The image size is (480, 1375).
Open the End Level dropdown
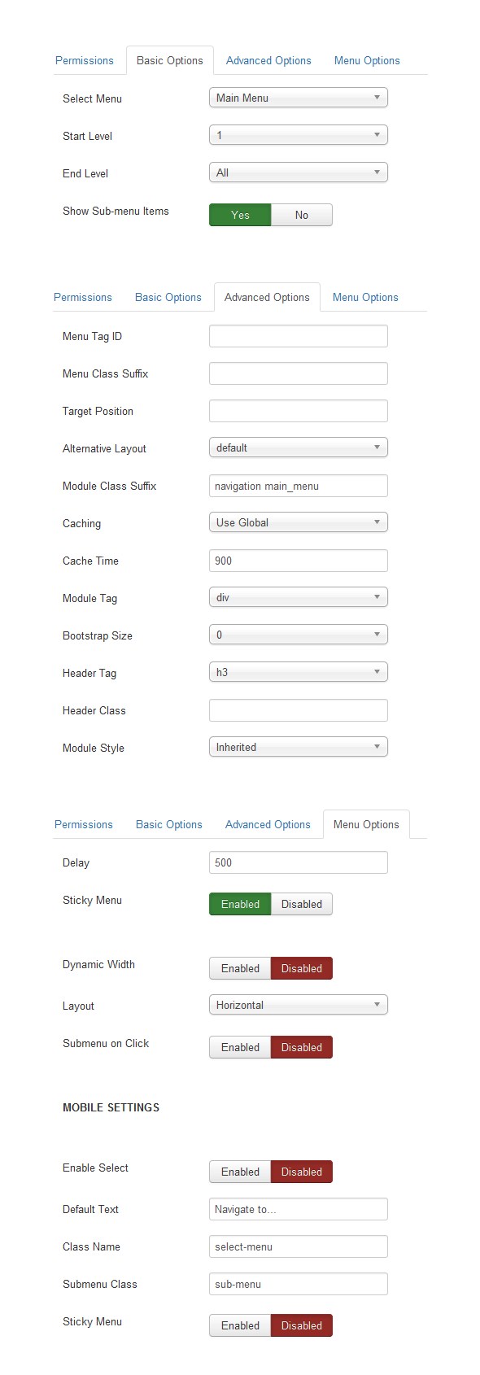point(299,172)
